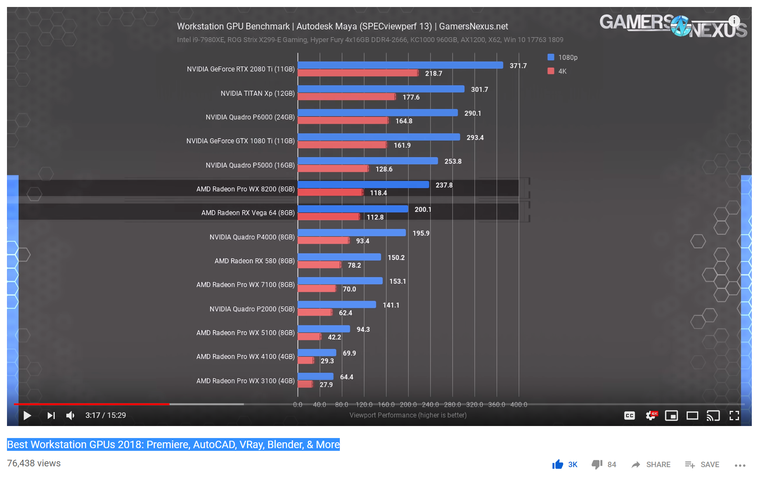
Task: Click AMD Radeon RX Vega 64 label
Action: tap(248, 213)
